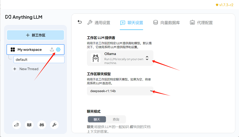Screen dimensions: 239x137
Task: Click the back arrow icon in settings
Action: 80,22
